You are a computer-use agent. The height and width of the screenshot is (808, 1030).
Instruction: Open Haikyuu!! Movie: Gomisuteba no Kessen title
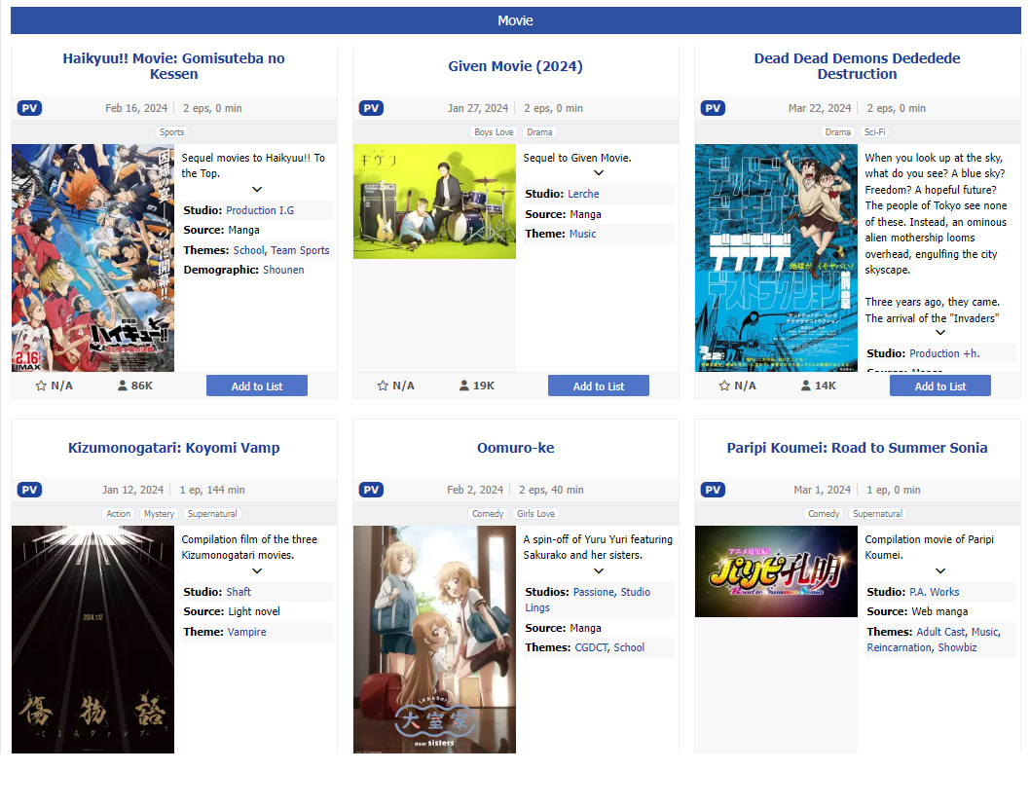pos(174,66)
